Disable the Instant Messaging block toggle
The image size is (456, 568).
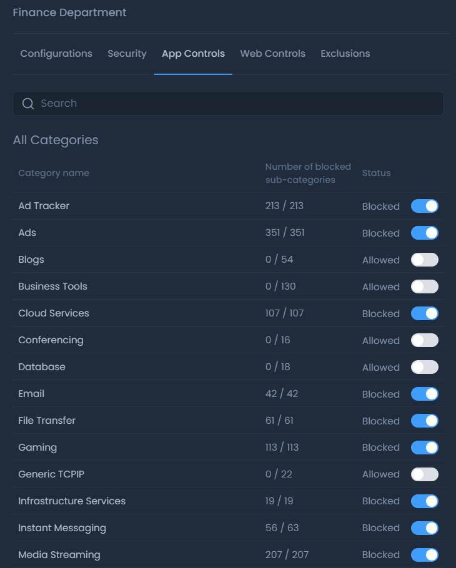point(424,527)
